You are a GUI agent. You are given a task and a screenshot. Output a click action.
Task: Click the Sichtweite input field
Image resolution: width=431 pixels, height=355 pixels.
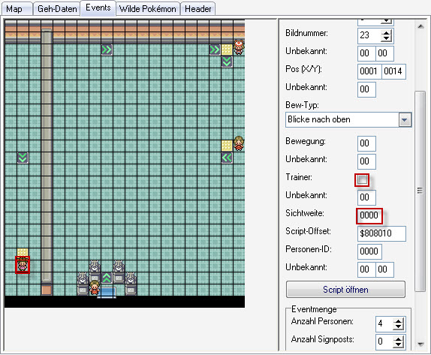coord(369,215)
